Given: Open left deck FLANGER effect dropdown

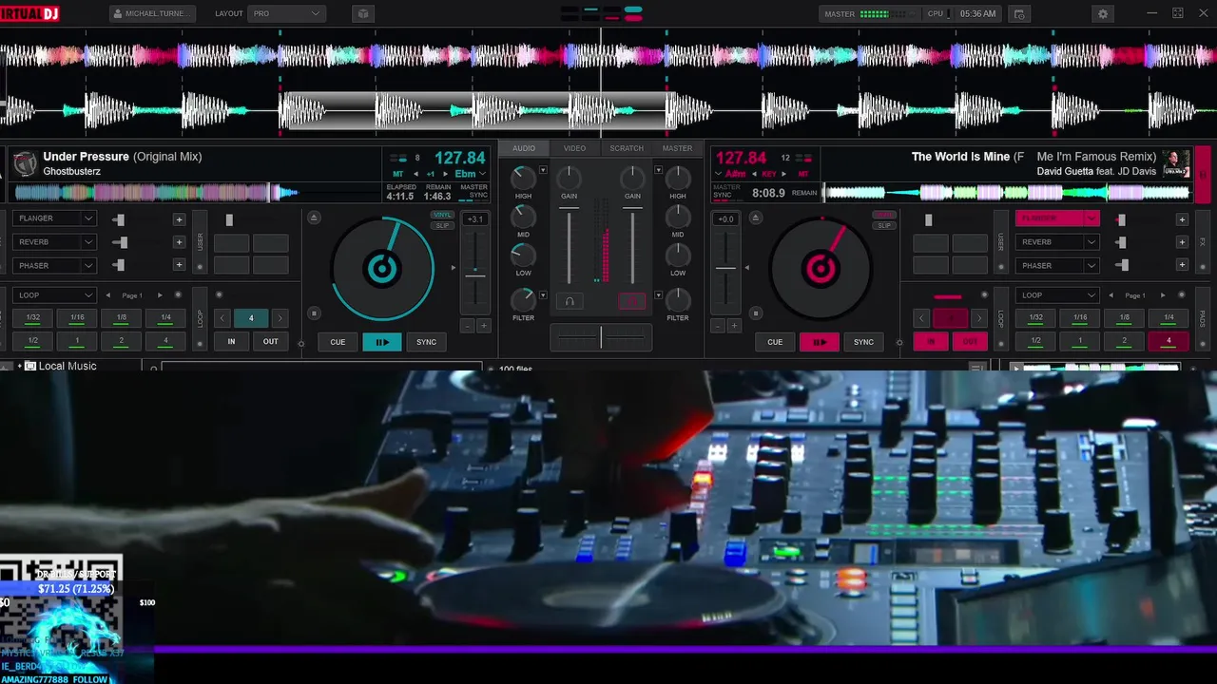Looking at the screenshot, I should [88, 218].
